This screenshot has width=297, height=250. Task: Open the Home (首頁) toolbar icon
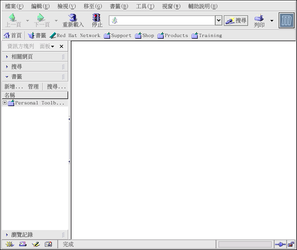(7, 35)
